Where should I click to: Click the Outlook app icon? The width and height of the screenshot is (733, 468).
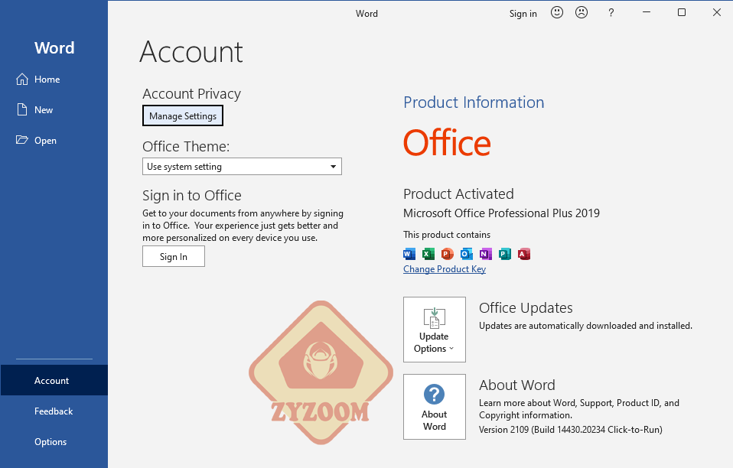[x=467, y=254]
